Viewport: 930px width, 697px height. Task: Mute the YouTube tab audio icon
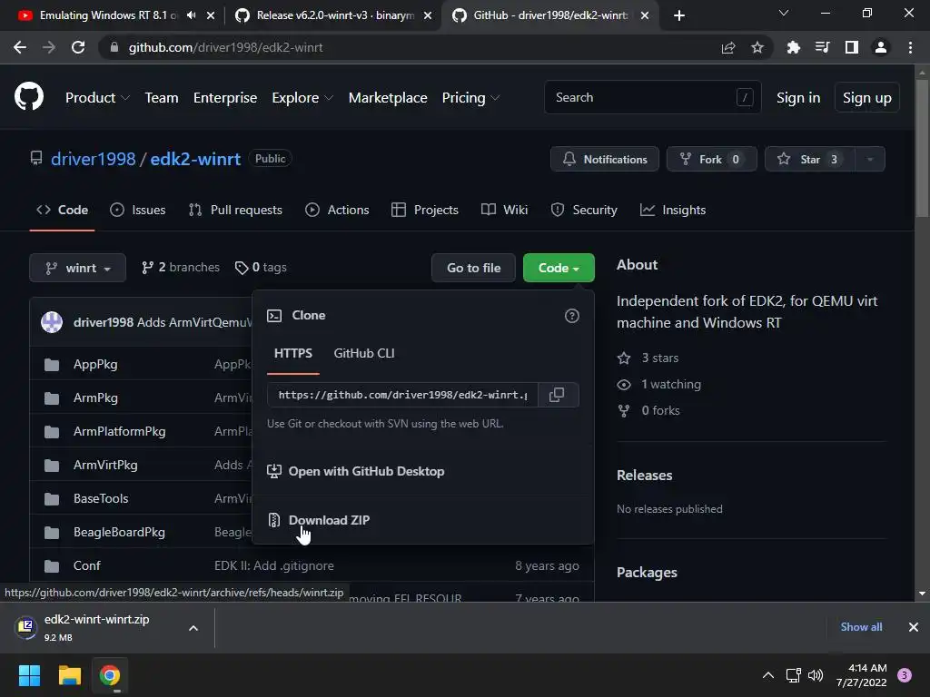point(191,15)
